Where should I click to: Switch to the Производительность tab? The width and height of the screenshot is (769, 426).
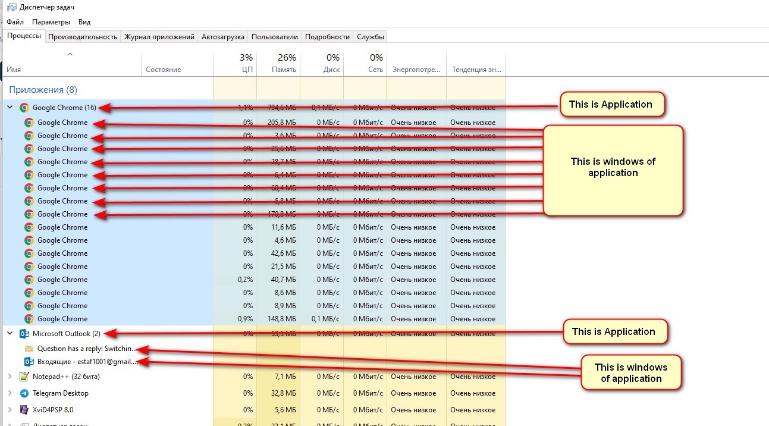[x=83, y=37]
